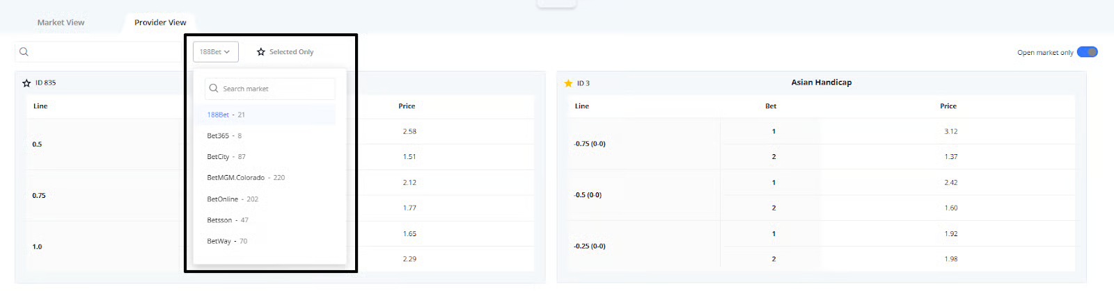Click magnifier icon in Search market box
Image resolution: width=1114 pixels, height=291 pixels.
214,89
